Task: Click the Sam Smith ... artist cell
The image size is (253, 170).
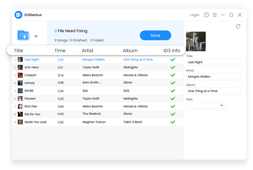Action: [x=92, y=82]
